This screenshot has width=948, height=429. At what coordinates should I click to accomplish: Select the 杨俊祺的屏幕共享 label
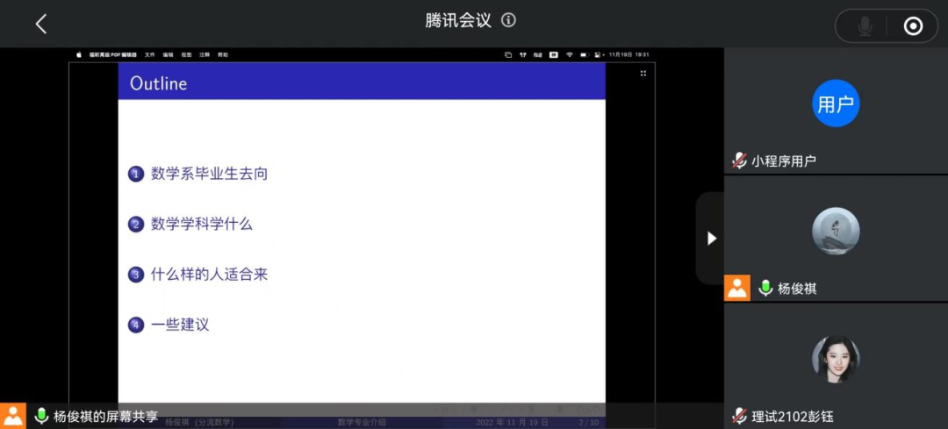(106, 417)
